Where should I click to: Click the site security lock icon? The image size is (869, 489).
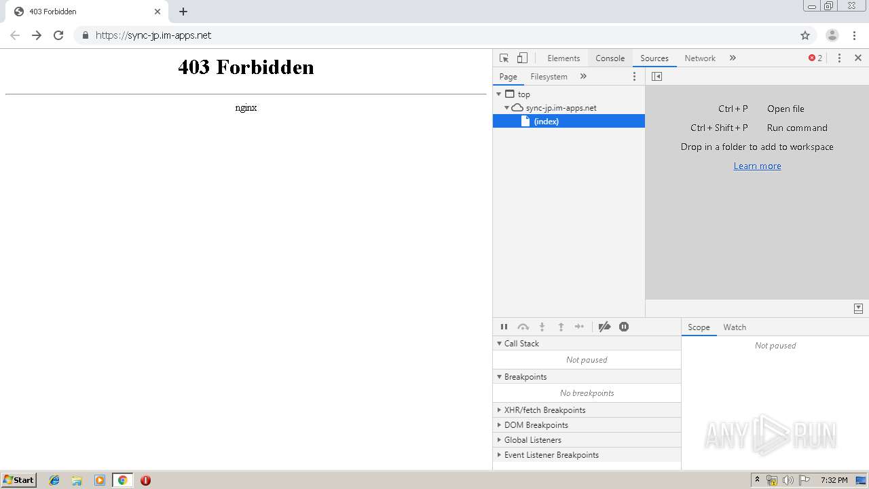(85, 35)
